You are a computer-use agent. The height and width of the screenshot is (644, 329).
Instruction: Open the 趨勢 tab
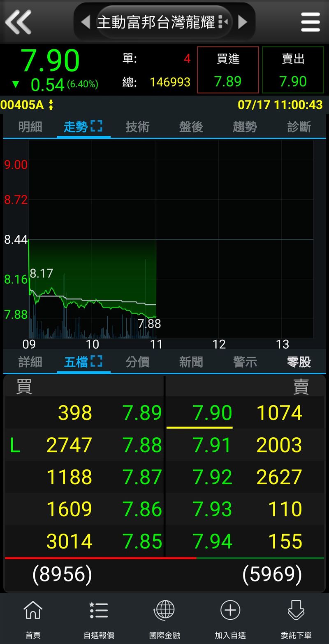tap(245, 127)
